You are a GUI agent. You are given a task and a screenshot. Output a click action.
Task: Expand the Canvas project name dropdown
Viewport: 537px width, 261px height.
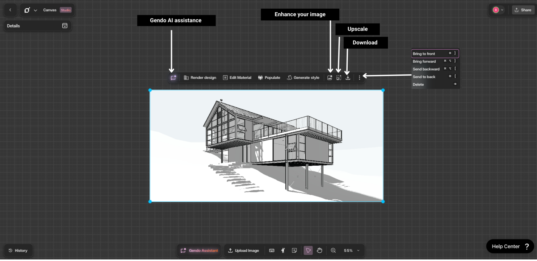click(36, 10)
